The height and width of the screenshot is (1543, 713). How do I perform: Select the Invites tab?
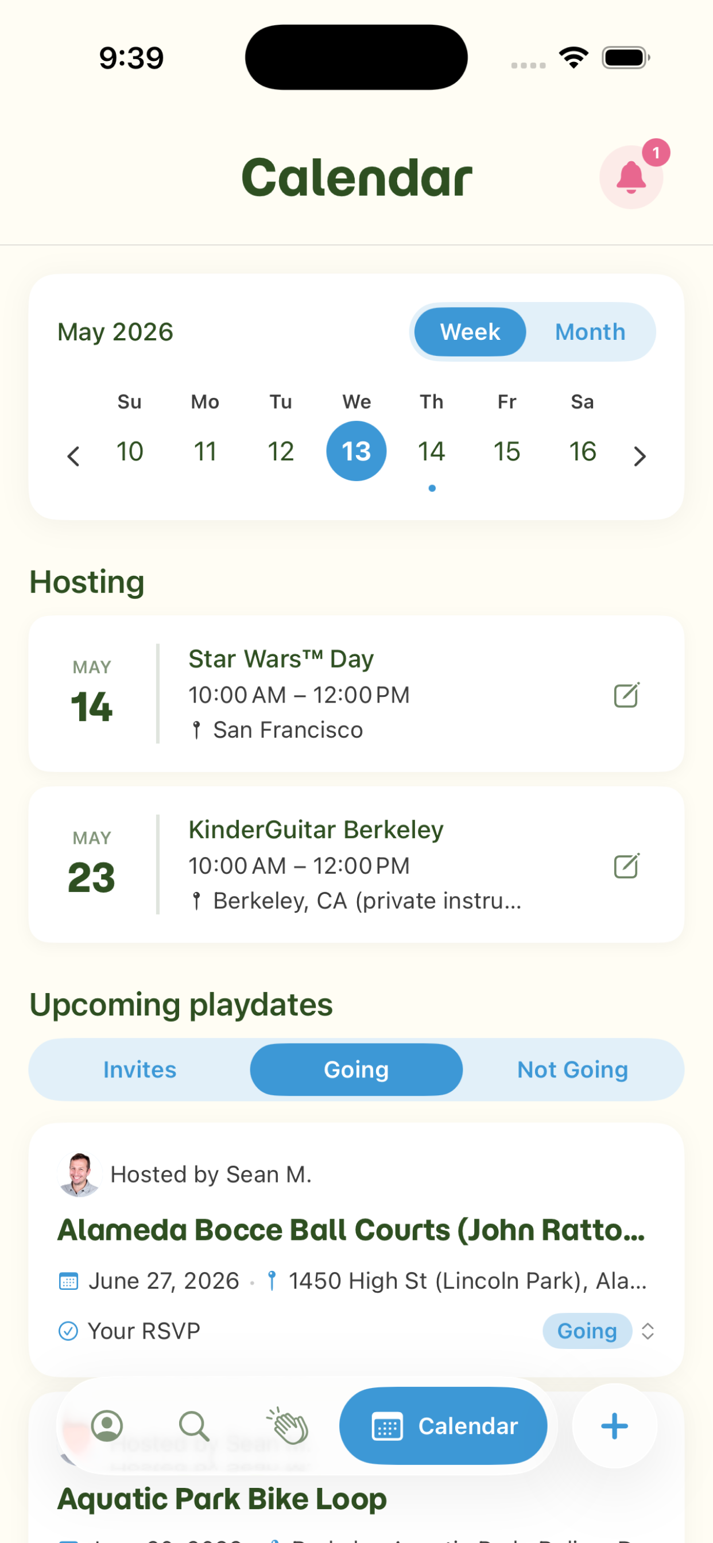point(139,1070)
